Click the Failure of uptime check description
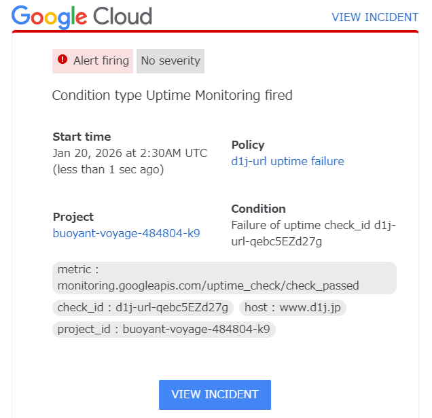432x418 pixels. (x=313, y=233)
